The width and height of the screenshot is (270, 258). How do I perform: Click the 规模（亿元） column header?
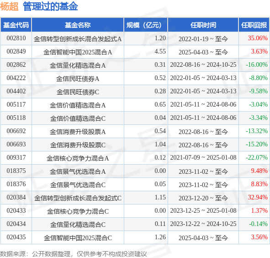(x=146, y=25)
